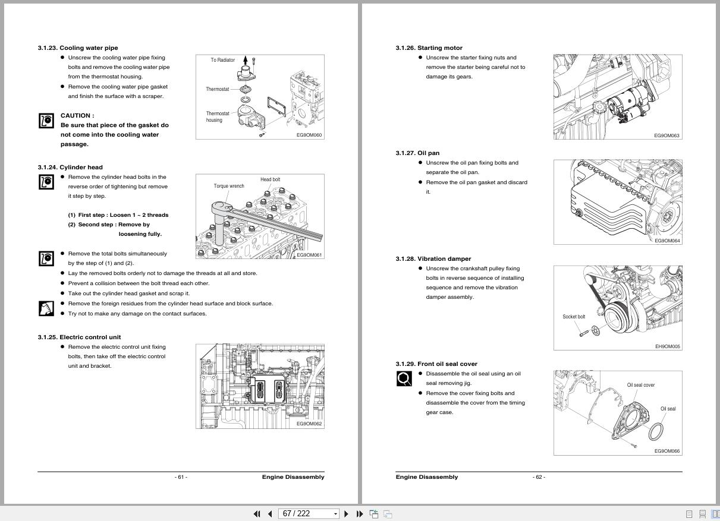Click the '(2) Second step : Remove by' line
This screenshot has width=720, height=521.
tap(109, 225)
